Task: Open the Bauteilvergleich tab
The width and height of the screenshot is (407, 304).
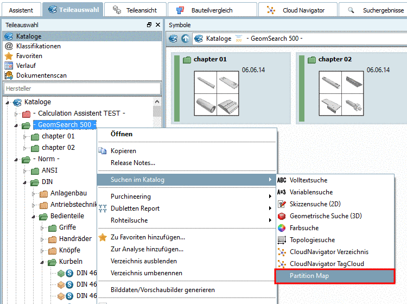Action: [212, 10]
